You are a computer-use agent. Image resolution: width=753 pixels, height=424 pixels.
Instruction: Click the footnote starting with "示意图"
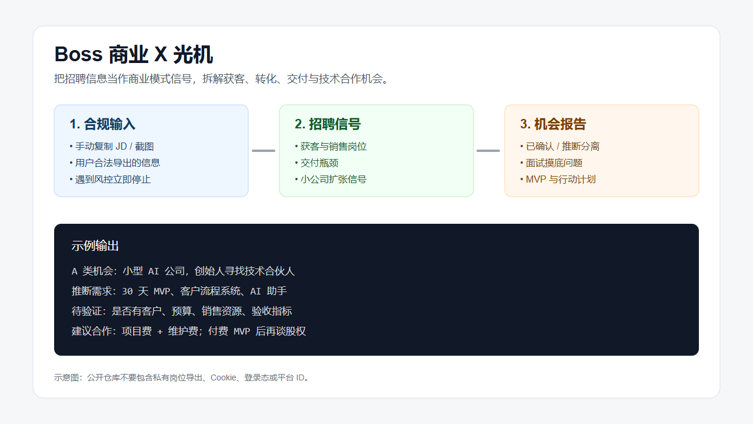182,377
